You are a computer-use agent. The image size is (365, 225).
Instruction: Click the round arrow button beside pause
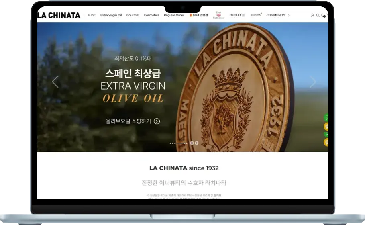coord(197,143)
